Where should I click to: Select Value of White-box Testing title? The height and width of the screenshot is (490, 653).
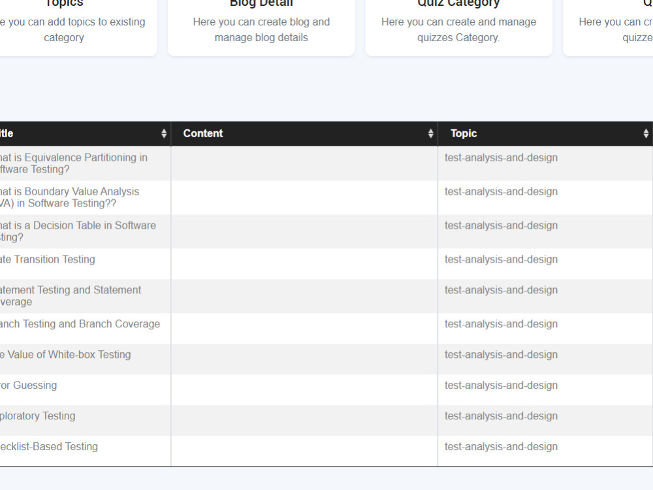(x=65, y=355)
